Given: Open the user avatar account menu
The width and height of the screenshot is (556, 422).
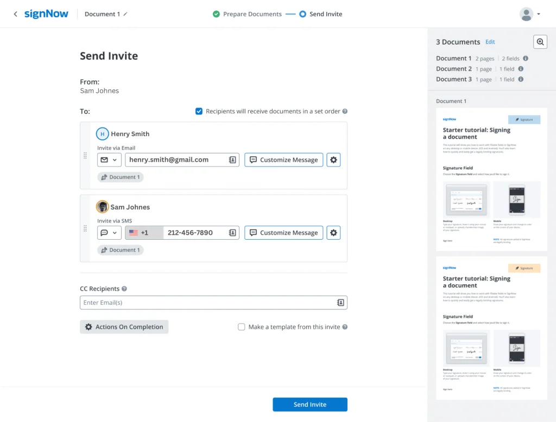Looking at the screenshot, I should (529, 14).
